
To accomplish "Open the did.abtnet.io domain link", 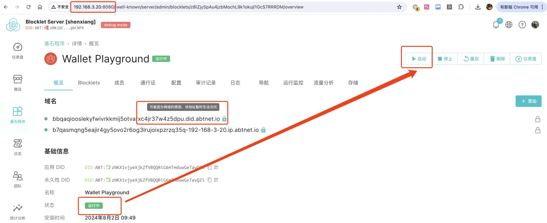I will pyautogui.click(x=136, y=119).
